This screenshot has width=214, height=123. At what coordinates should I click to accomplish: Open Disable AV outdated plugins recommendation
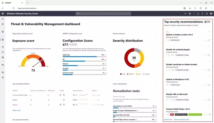point(178,50)
